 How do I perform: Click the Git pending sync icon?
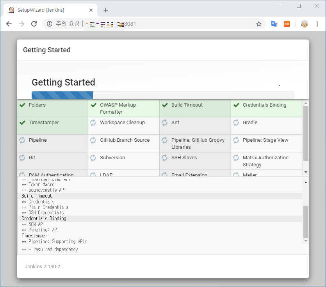[x=22, y=158]
